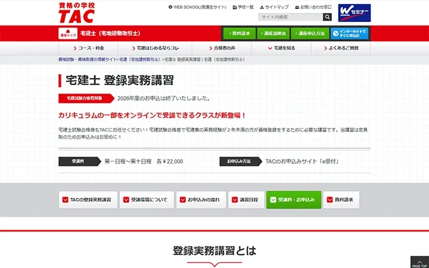
Task: Jump to お申込みの流れ section
Action: [x=201, y=200]
